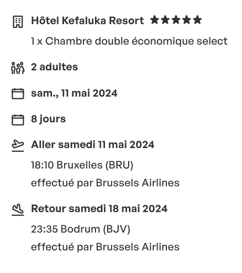Click the 2 adultes label
Screen dimensions: 242x273
click(55, 67)
